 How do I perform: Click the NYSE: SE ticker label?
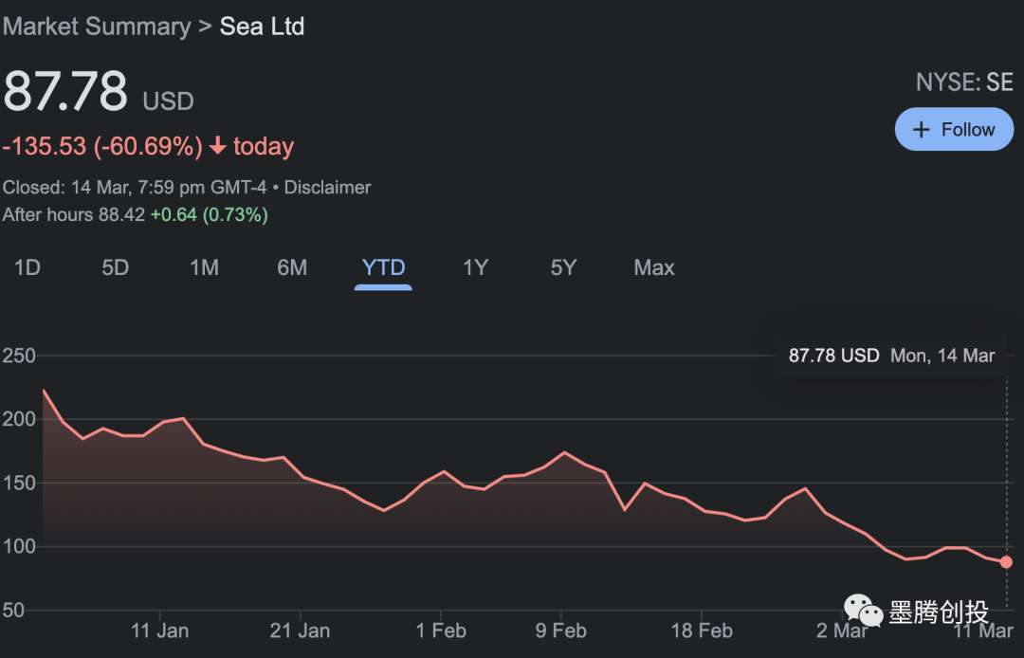point(964,82)
